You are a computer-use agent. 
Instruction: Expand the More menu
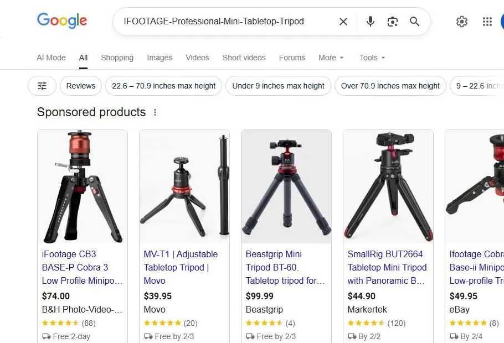[331, 58]
